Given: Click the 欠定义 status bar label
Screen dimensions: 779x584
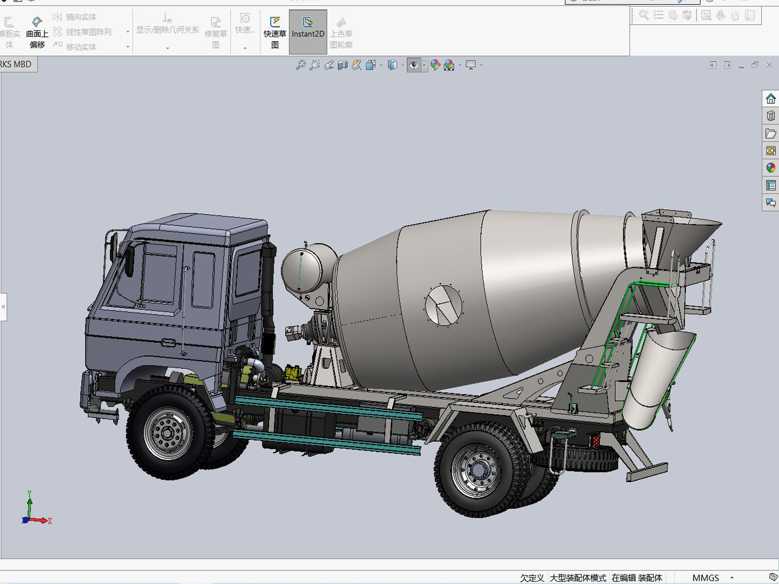Looking at the screenshot, I should coord(532,578).
